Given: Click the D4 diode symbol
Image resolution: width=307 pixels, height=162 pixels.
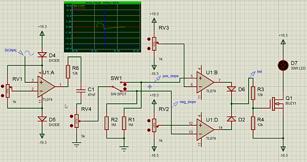Looking at the screenshot, I should pos(42,55).
